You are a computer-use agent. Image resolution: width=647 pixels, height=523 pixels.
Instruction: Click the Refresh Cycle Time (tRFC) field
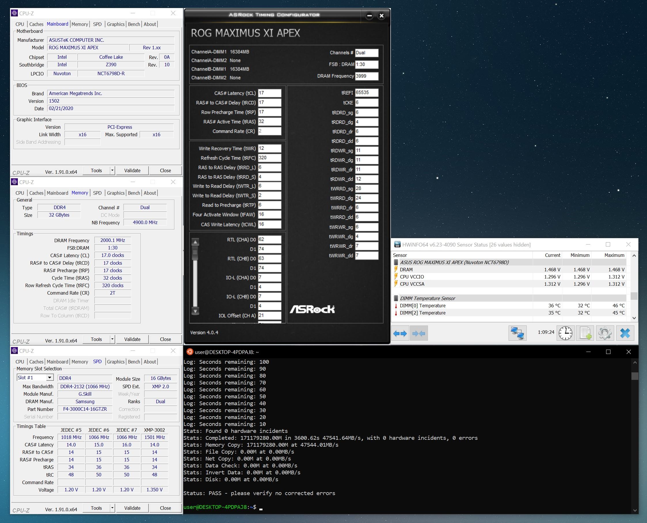(x=269, y=158)
